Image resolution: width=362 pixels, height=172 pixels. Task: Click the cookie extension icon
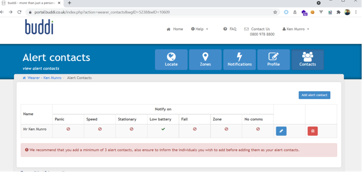(312, 12)
